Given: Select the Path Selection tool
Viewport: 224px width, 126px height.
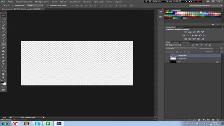Looking at the screenshot, I should (x=3, y=67).
